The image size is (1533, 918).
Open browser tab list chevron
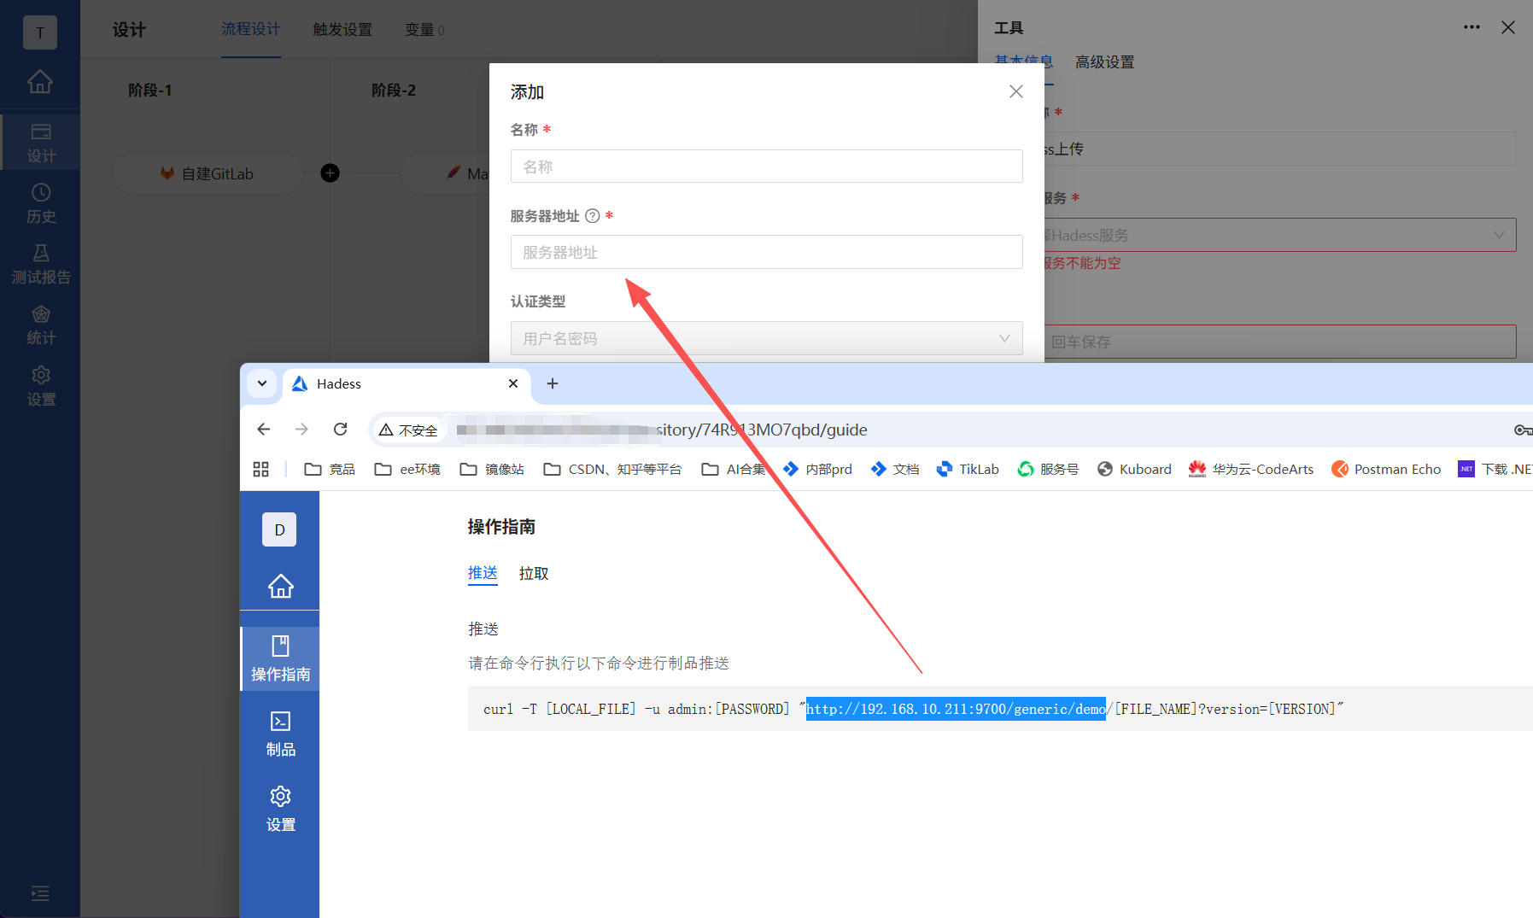point(262,383)
